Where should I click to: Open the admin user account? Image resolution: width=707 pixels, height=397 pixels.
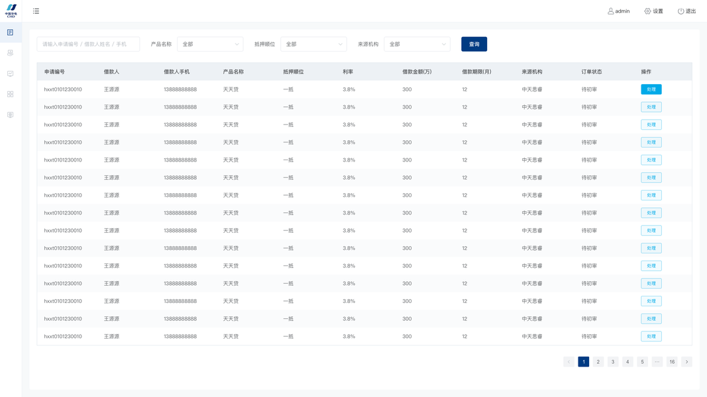click(x=619, y=11)
